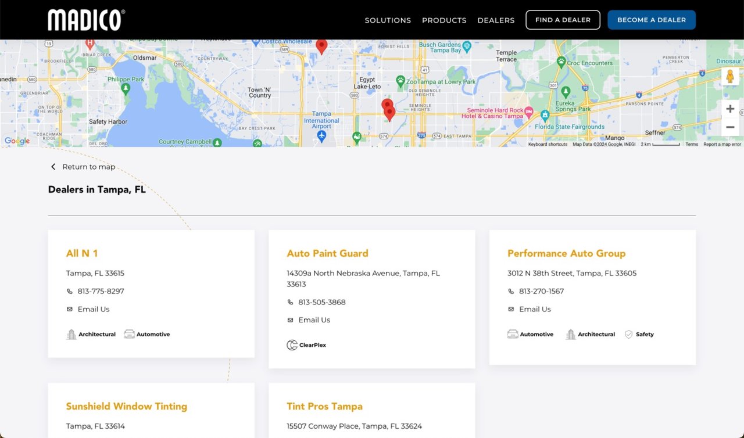The width and height of the screenshot is (744, 438).
Task: Click Auto Paint Guard address text
Action: point(363,278)
